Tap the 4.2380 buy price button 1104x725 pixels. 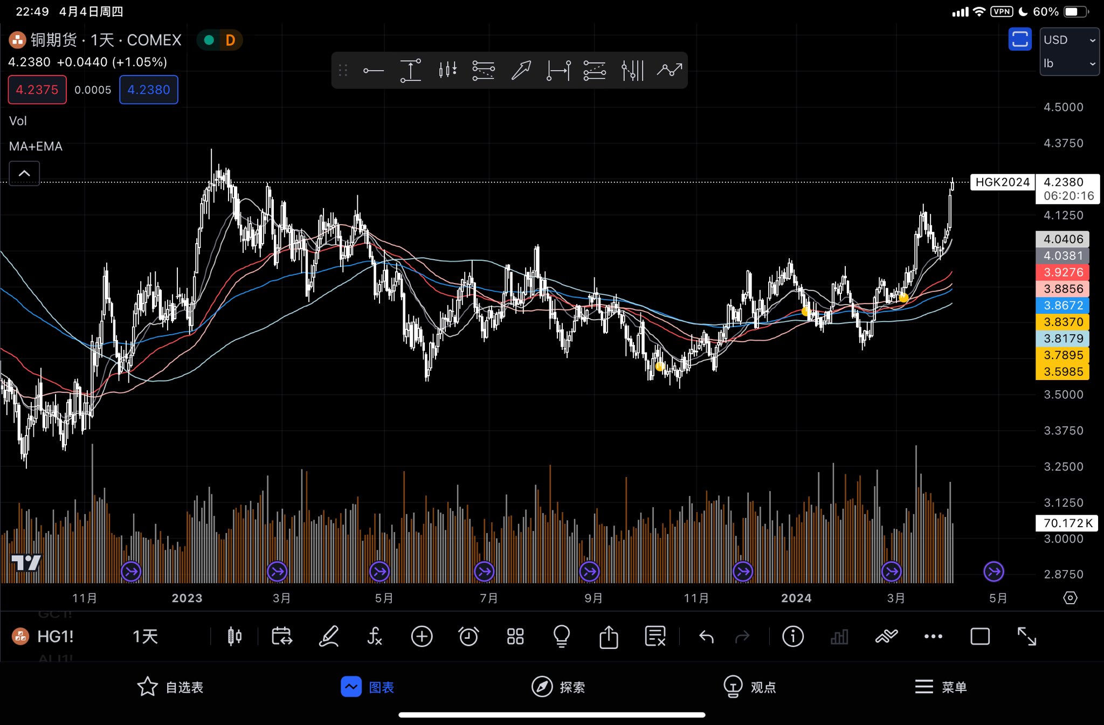(x=149, y=89)
